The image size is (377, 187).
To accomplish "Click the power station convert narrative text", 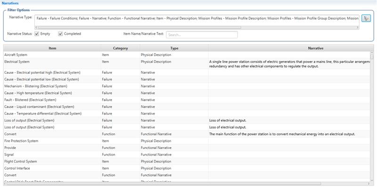I will tap(282, 134).
